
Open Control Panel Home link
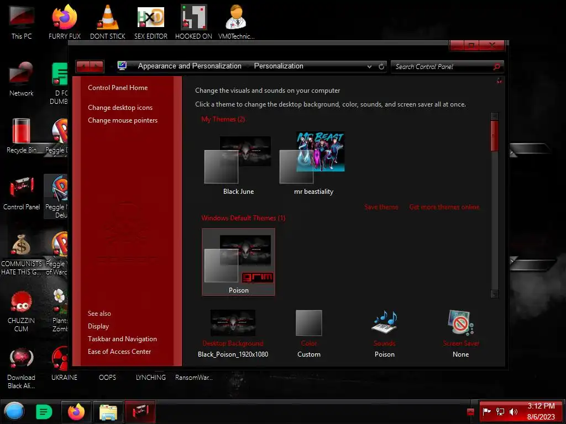click(x=118, y=88)
